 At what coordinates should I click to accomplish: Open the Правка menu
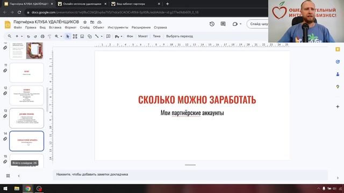[x=31, y=27]
